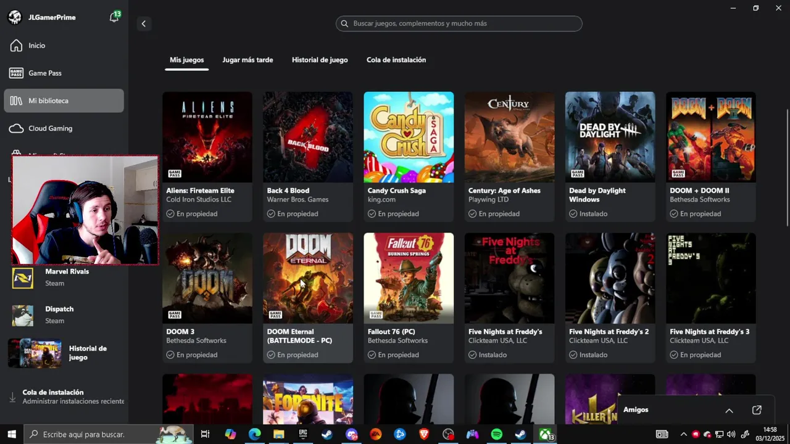This screenshot has height=444, width=790.
Task: Click Clickteam USA, LLC under Freddy's 3
Action: click(x=700, y=340)
